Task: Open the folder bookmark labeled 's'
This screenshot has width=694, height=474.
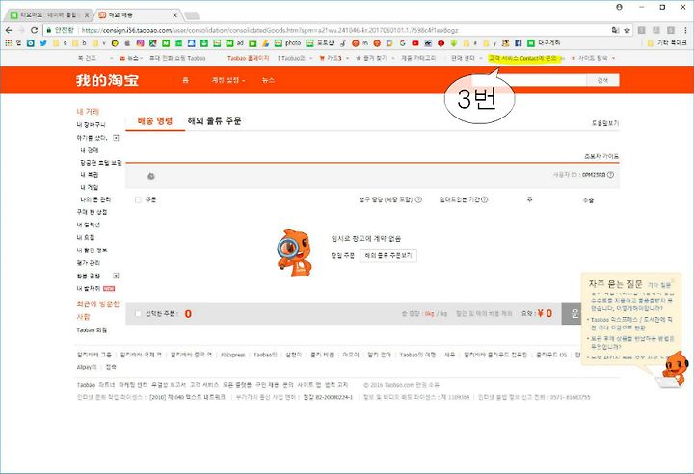Action: pos(60,43)
